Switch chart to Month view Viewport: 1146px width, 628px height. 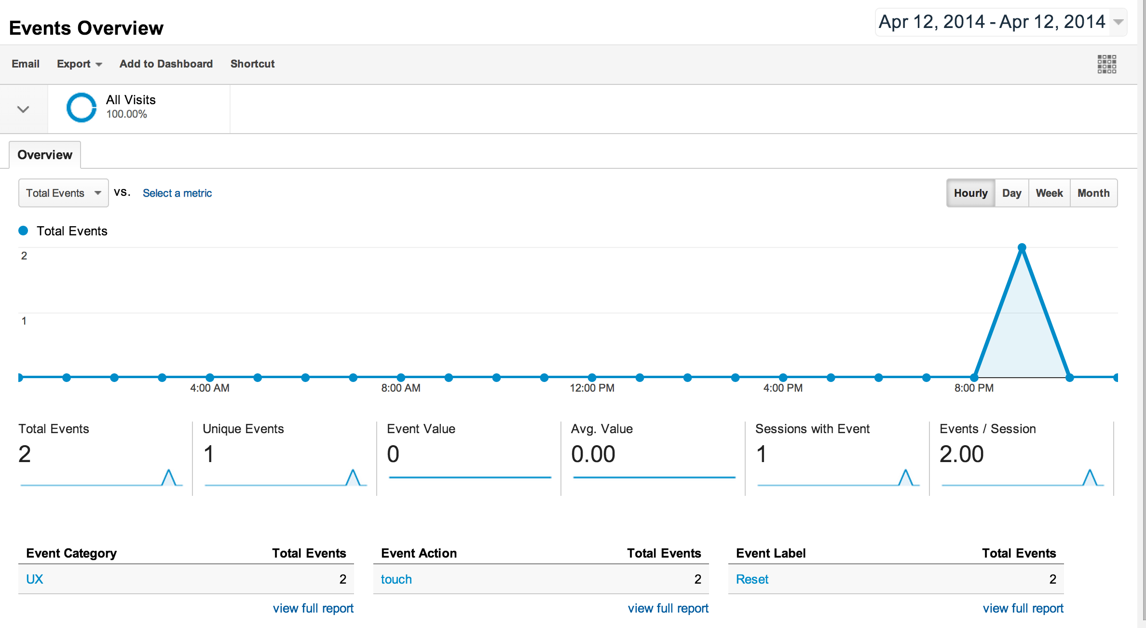pos(1093,193)
